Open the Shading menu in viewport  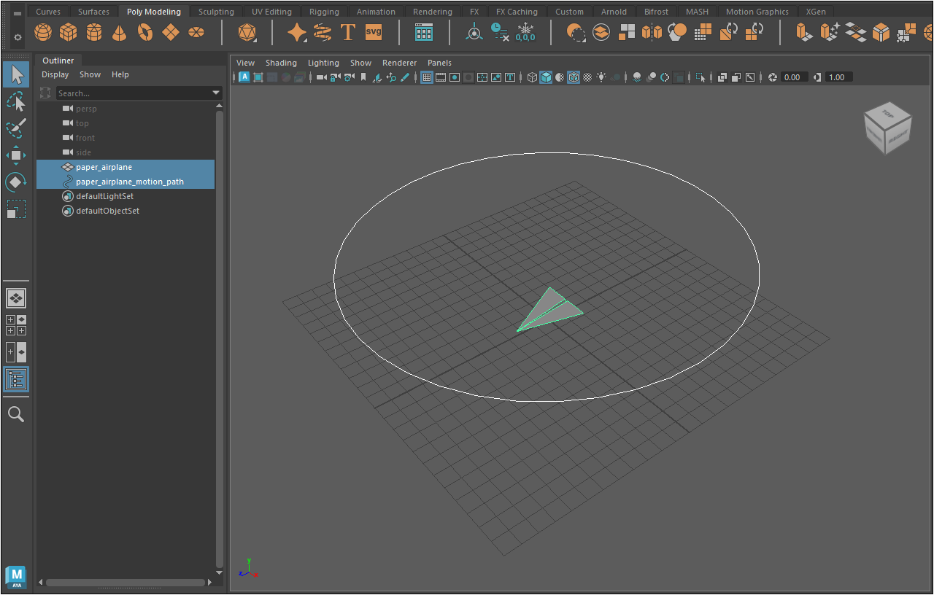click(x=281, y=63)
